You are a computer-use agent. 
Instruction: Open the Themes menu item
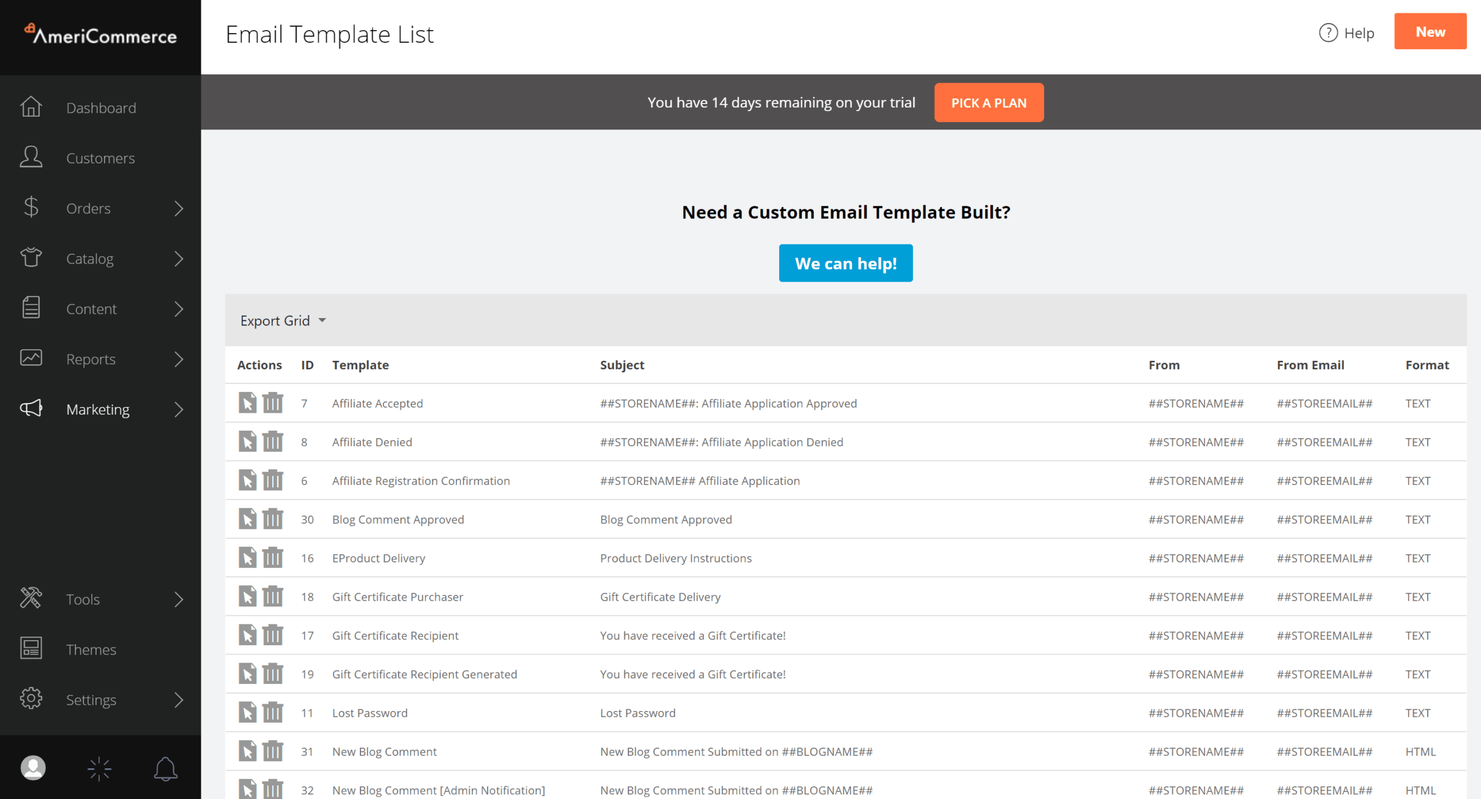(91, 649)
